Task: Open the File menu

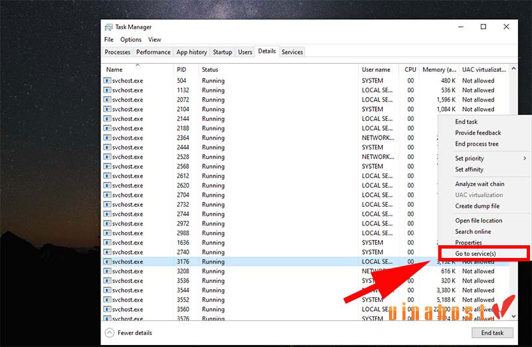Action: pos(109,40)
